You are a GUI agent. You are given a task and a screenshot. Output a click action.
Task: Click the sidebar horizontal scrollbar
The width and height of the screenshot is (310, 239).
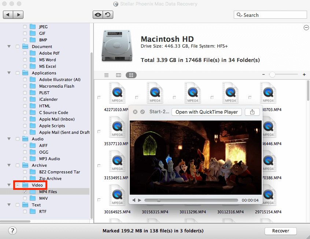15,221
